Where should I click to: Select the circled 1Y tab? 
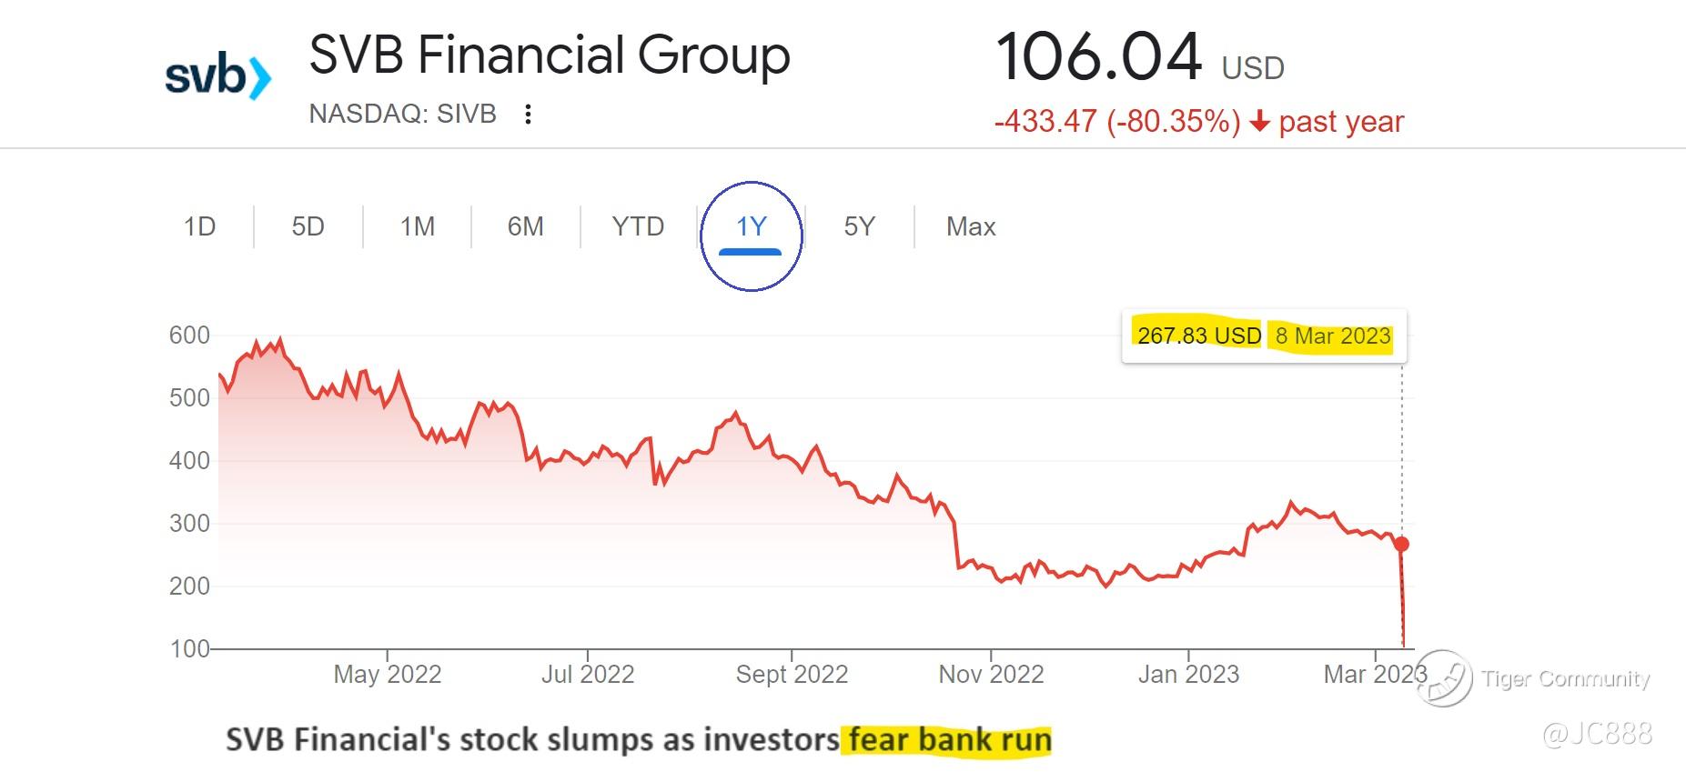click(x=752, y=227)
